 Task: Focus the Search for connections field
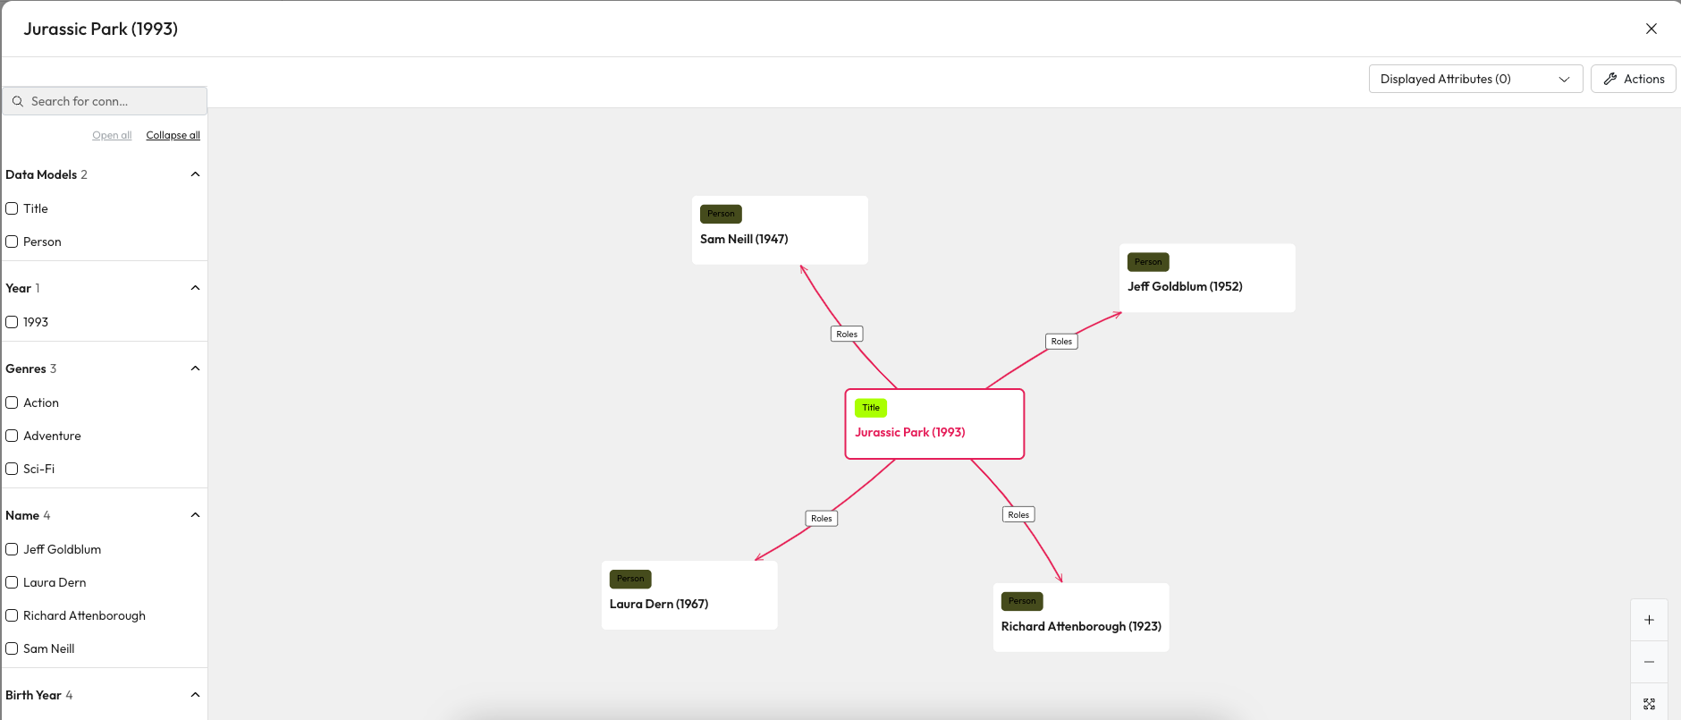pyautogui.click(x=112, y=101)
